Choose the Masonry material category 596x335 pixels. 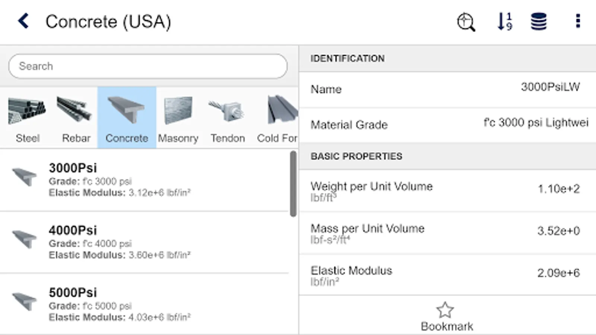pos(178,118)
